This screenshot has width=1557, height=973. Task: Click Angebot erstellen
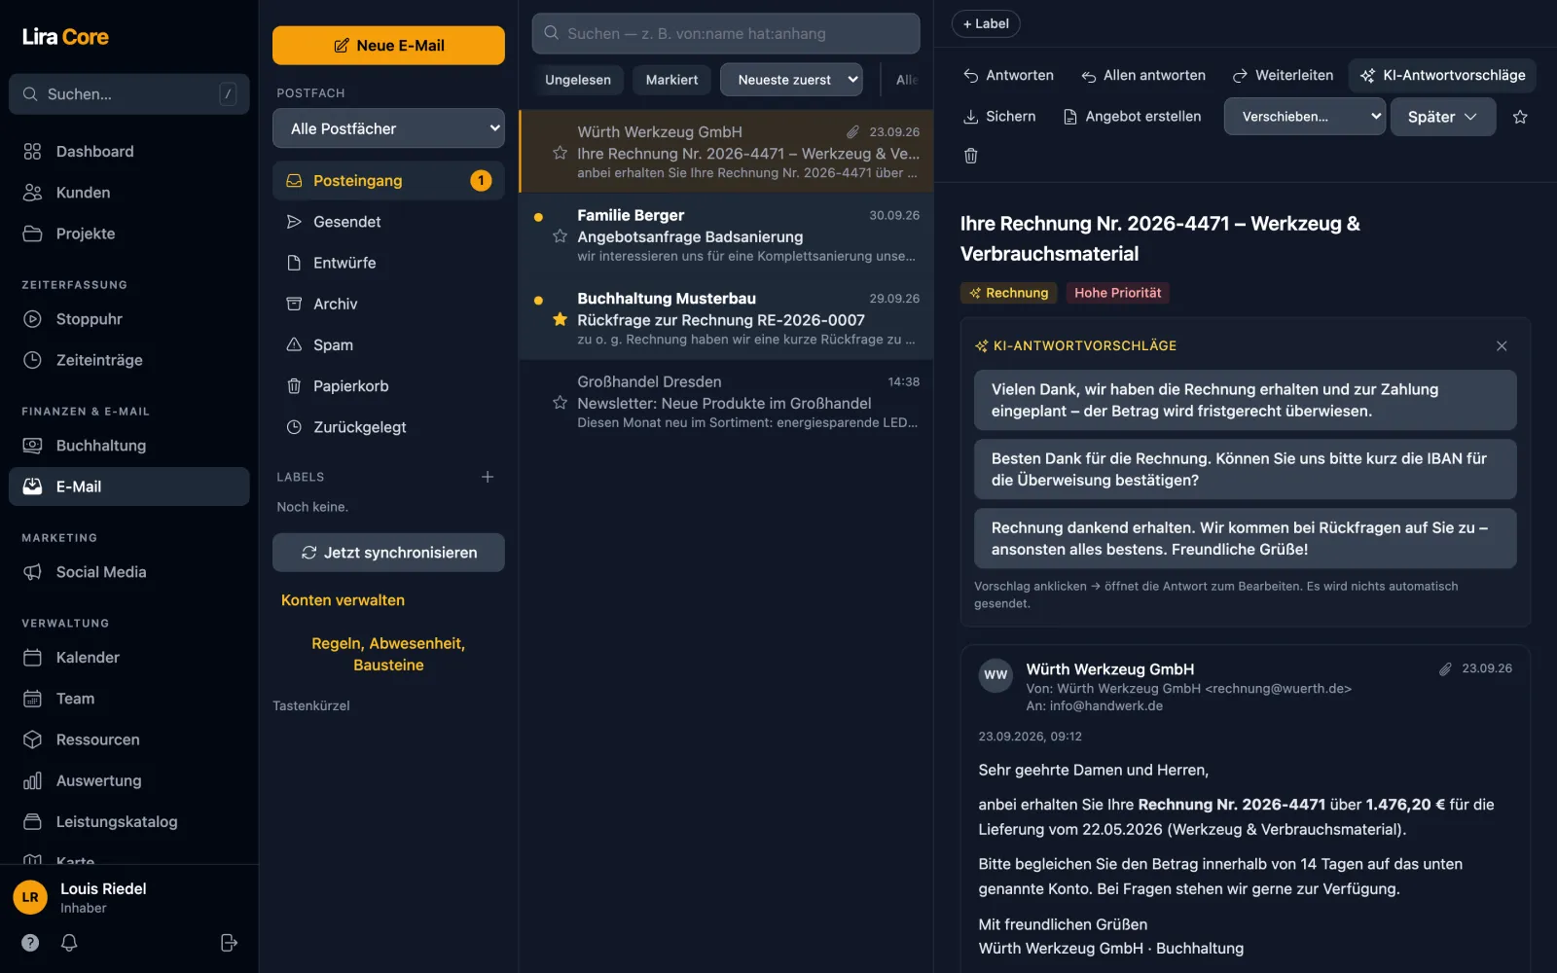(1132, 116)
